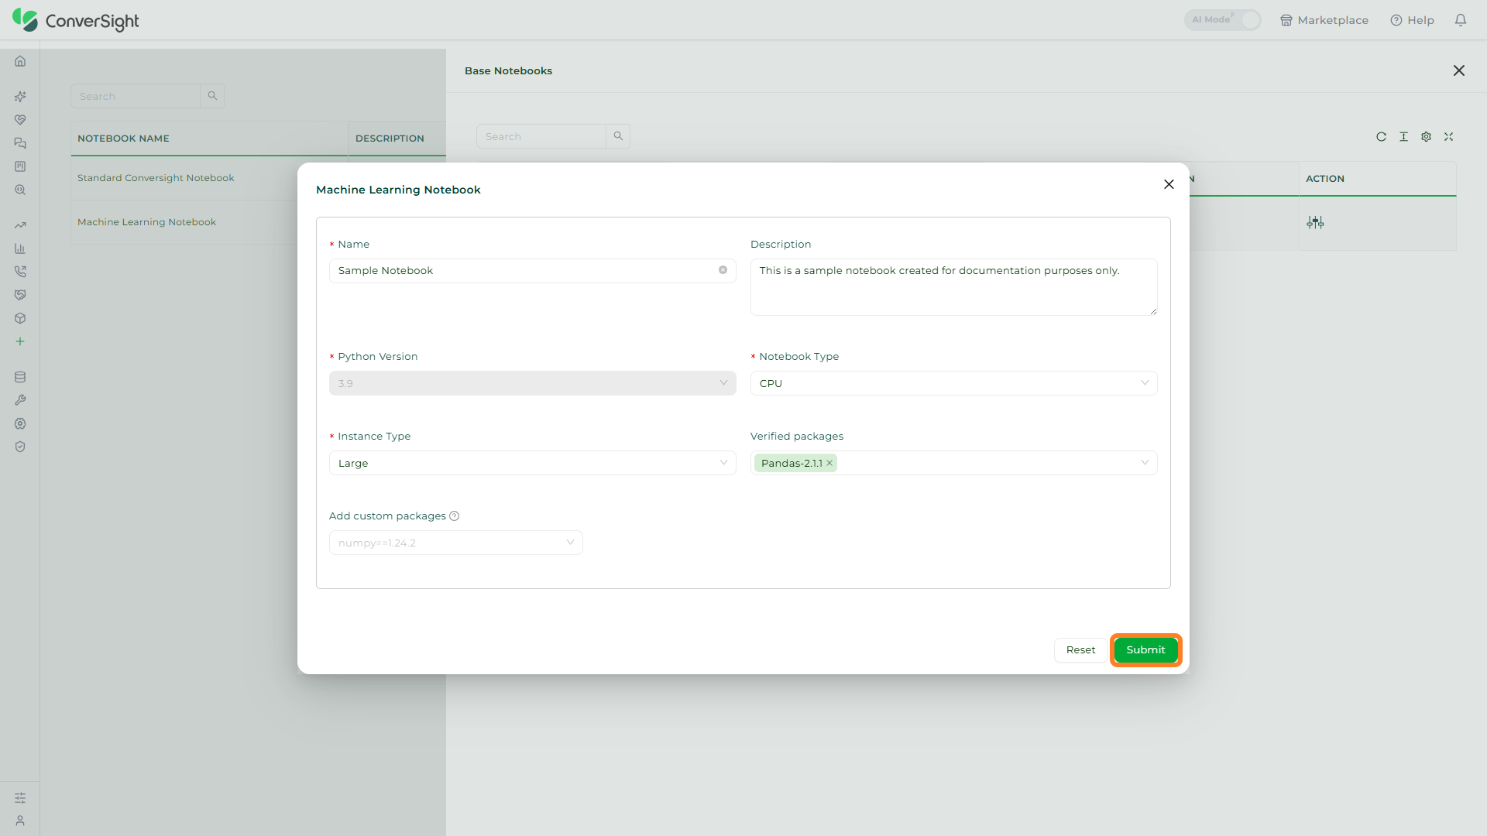
Task: Clear the Name field with the x icon
Action: [723, 270]
